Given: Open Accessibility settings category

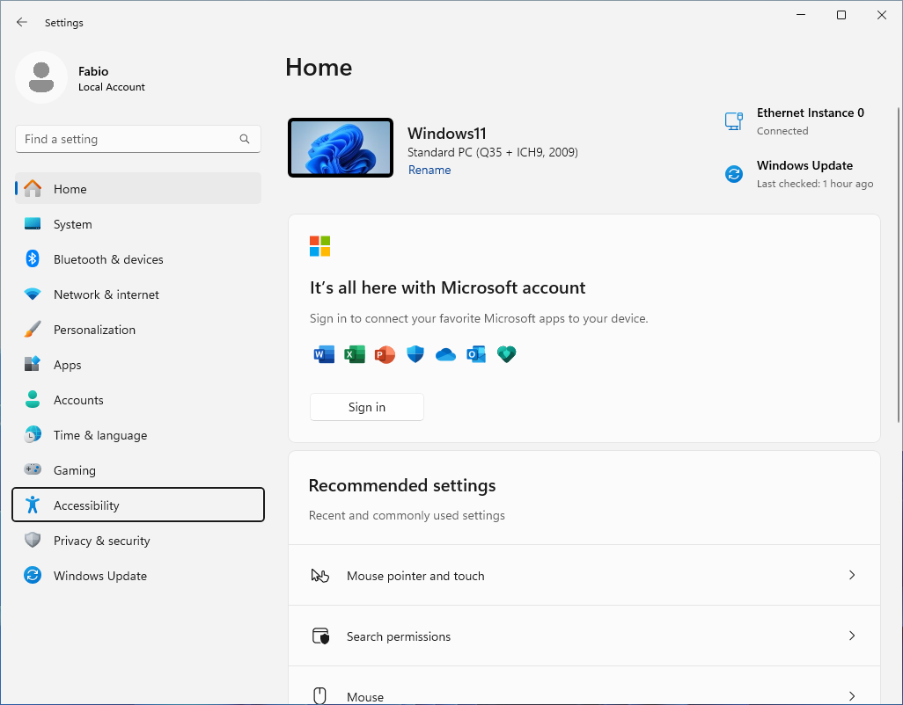Looking at the screenshot, I should (x=138, y=505).
